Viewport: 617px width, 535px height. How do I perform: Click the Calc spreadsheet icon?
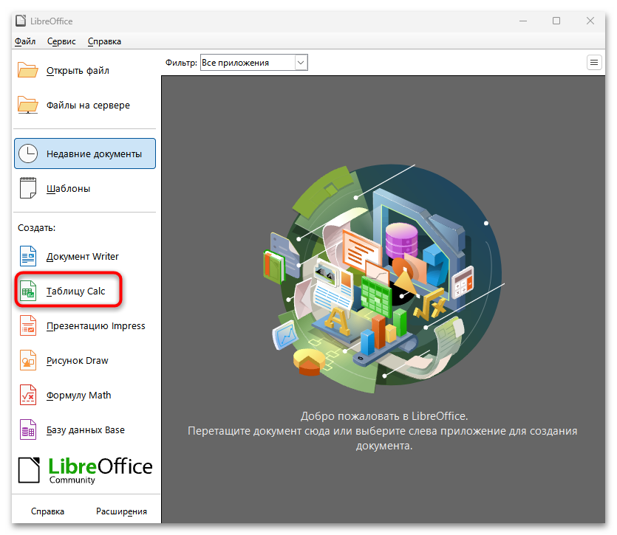tap(28, 291)
